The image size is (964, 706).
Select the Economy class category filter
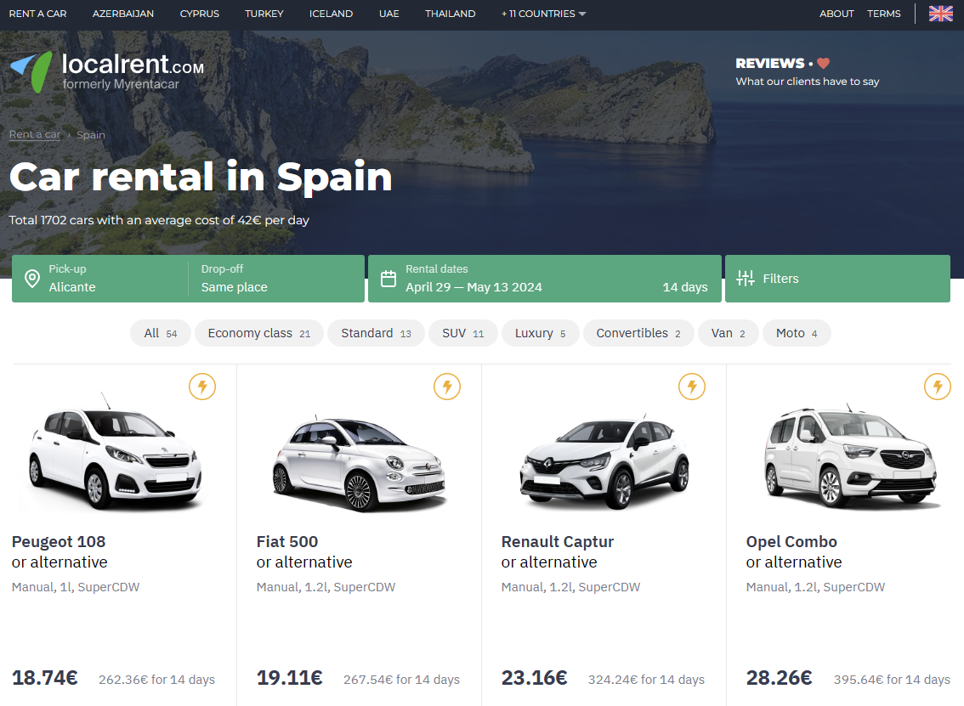258,333
